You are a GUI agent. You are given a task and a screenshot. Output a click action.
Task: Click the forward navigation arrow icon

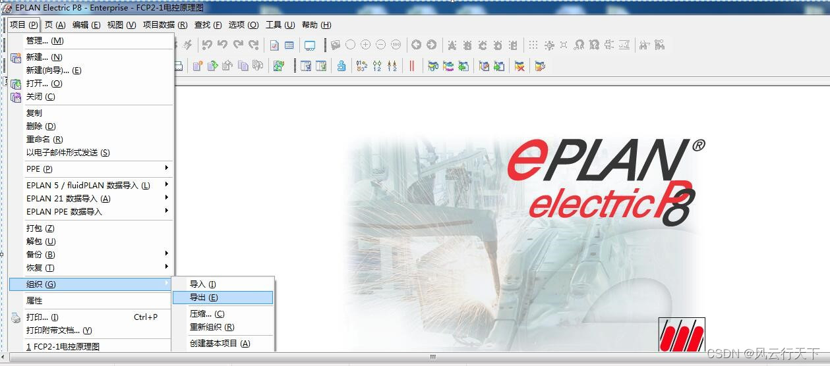click(x=431, y=45)
